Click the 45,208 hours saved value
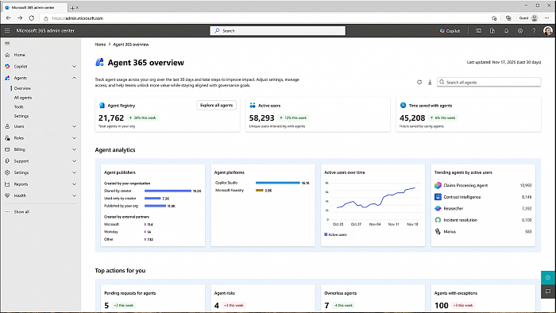556x313 pixels. point(412,118)
